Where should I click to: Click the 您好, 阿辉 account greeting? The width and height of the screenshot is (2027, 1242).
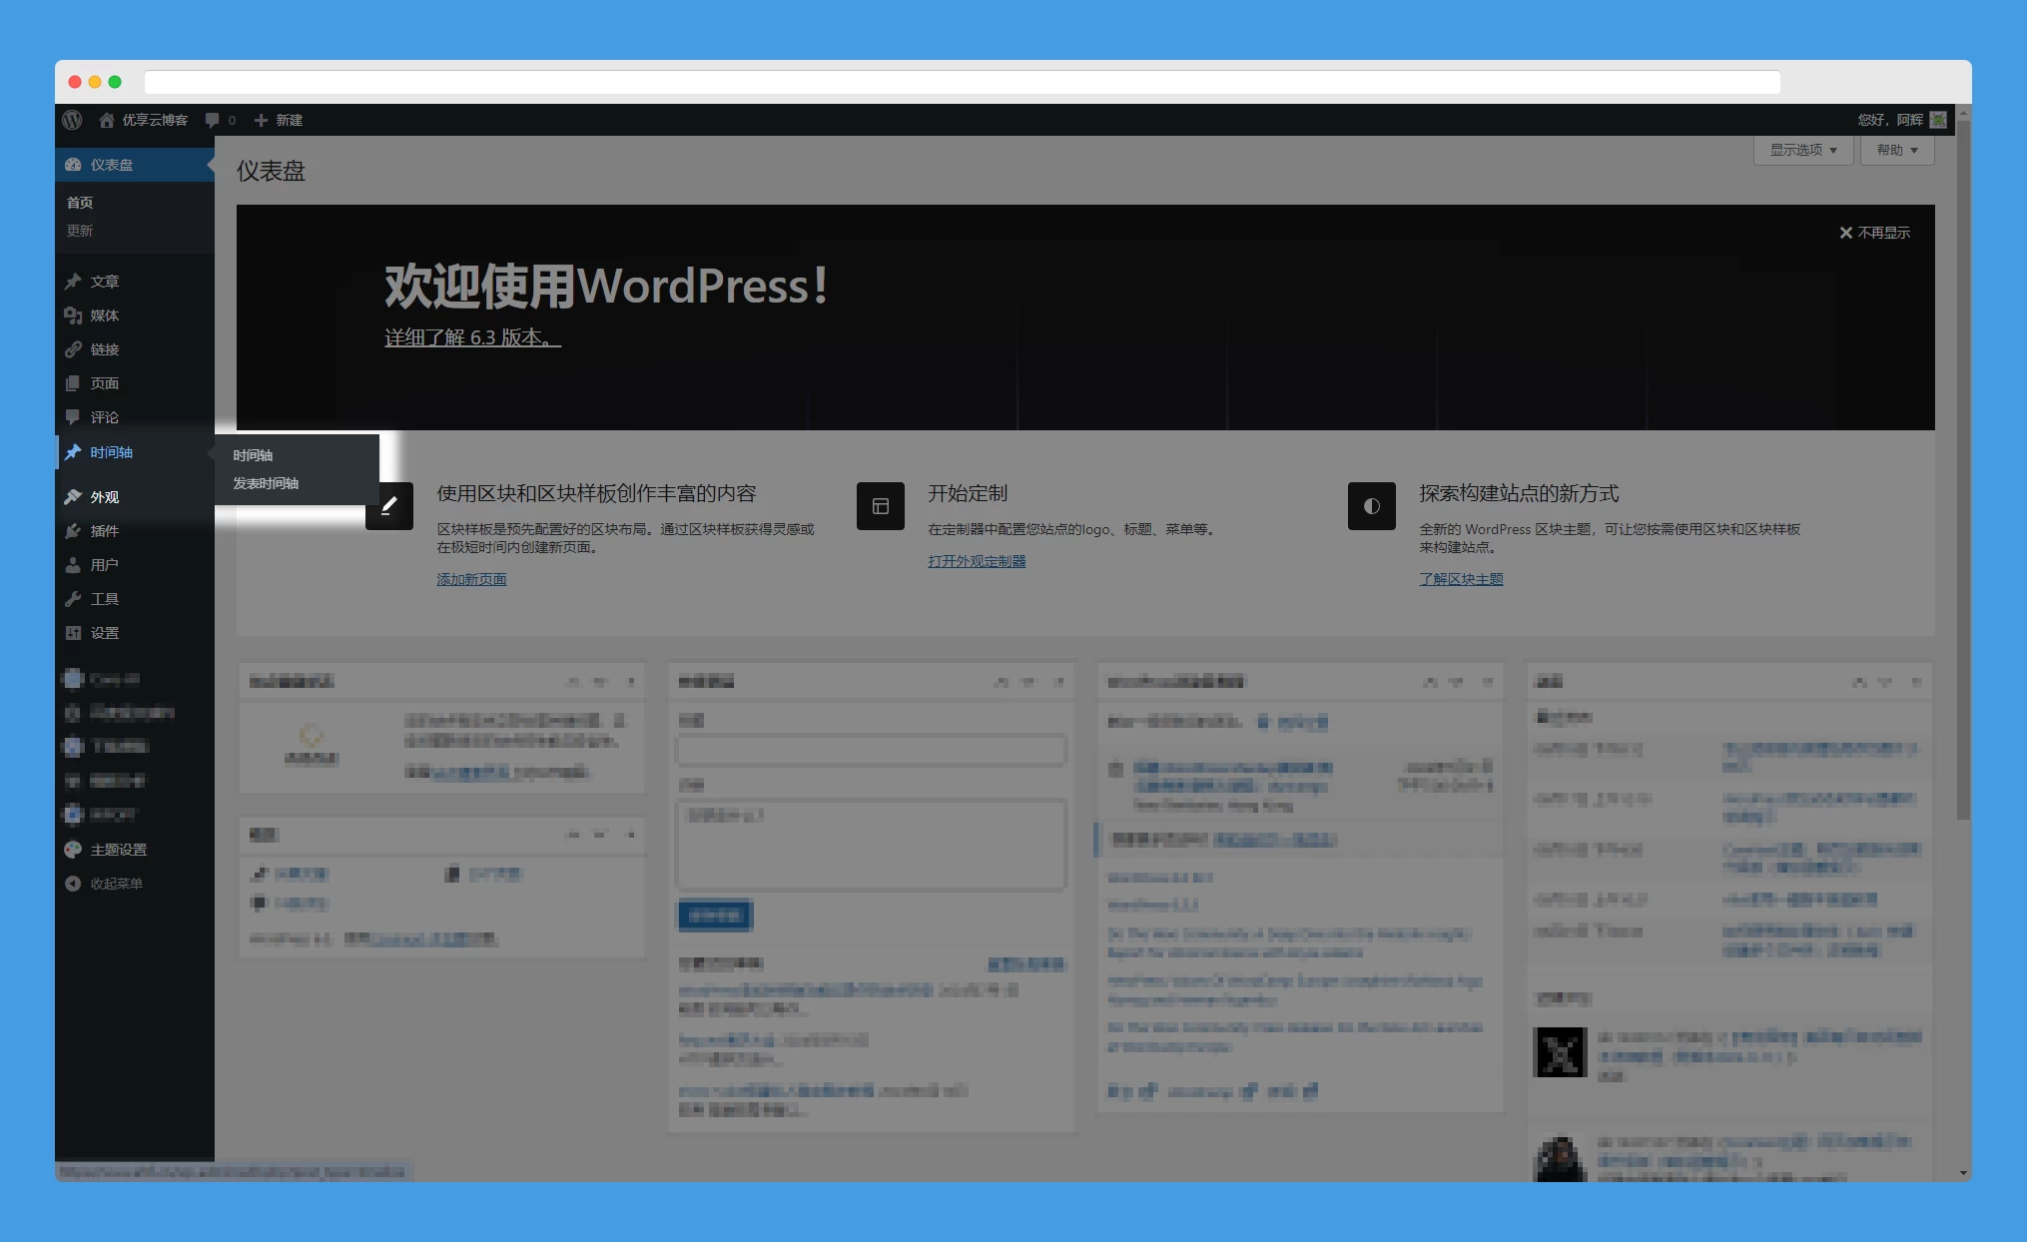point(1890,120)
